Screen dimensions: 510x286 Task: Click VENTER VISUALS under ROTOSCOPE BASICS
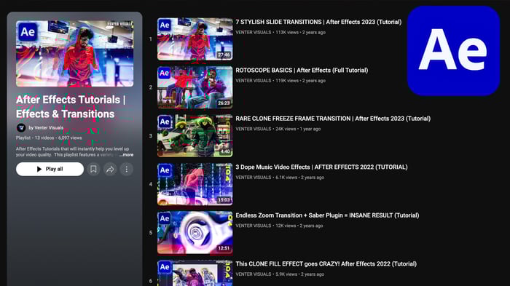(x=253, y=81)
